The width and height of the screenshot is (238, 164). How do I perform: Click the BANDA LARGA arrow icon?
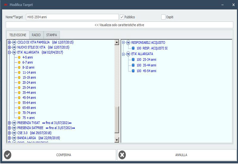click(x=14, y=138)
